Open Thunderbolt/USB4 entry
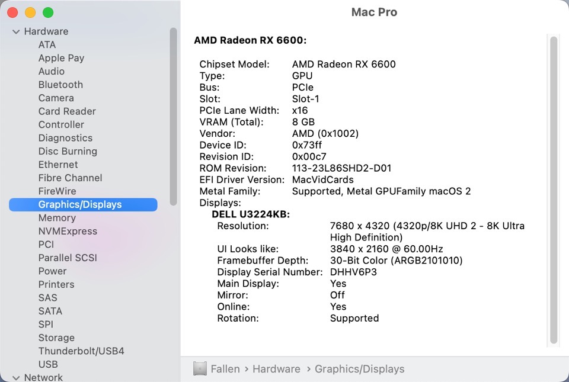The width and height of the screenshot is (569, 382). [x=81, y=351]
